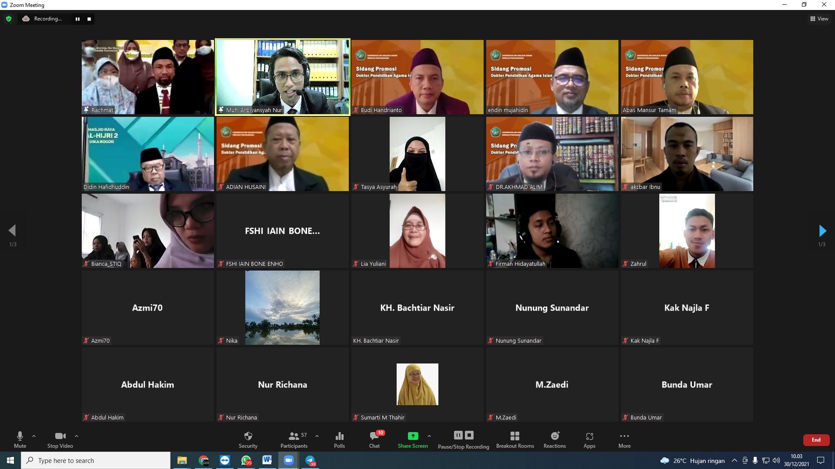Open Chat with 10 unread messages

point(374,436)
